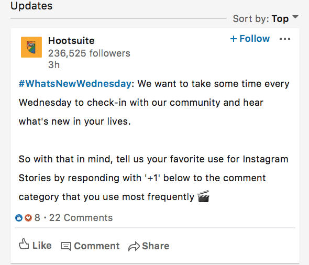Click the speech bubble Comment icon
309x265 pixels.
[66, 246]
